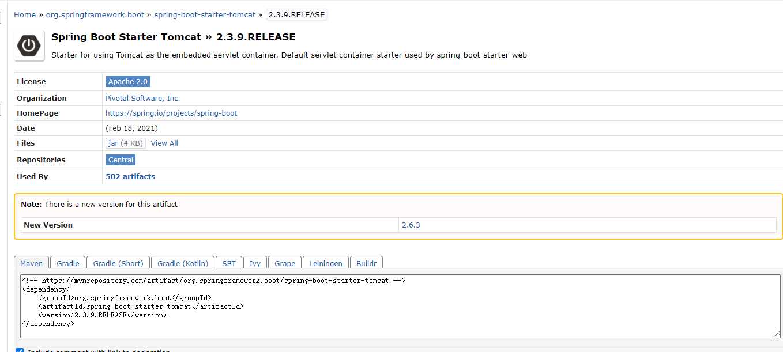Open the Leiningen tab

tap(325, 263)
